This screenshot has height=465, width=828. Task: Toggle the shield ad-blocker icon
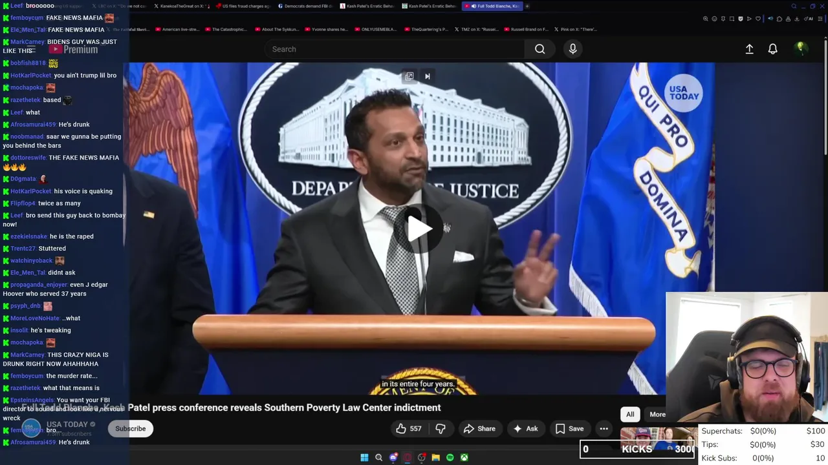click(x=741, y=19)
